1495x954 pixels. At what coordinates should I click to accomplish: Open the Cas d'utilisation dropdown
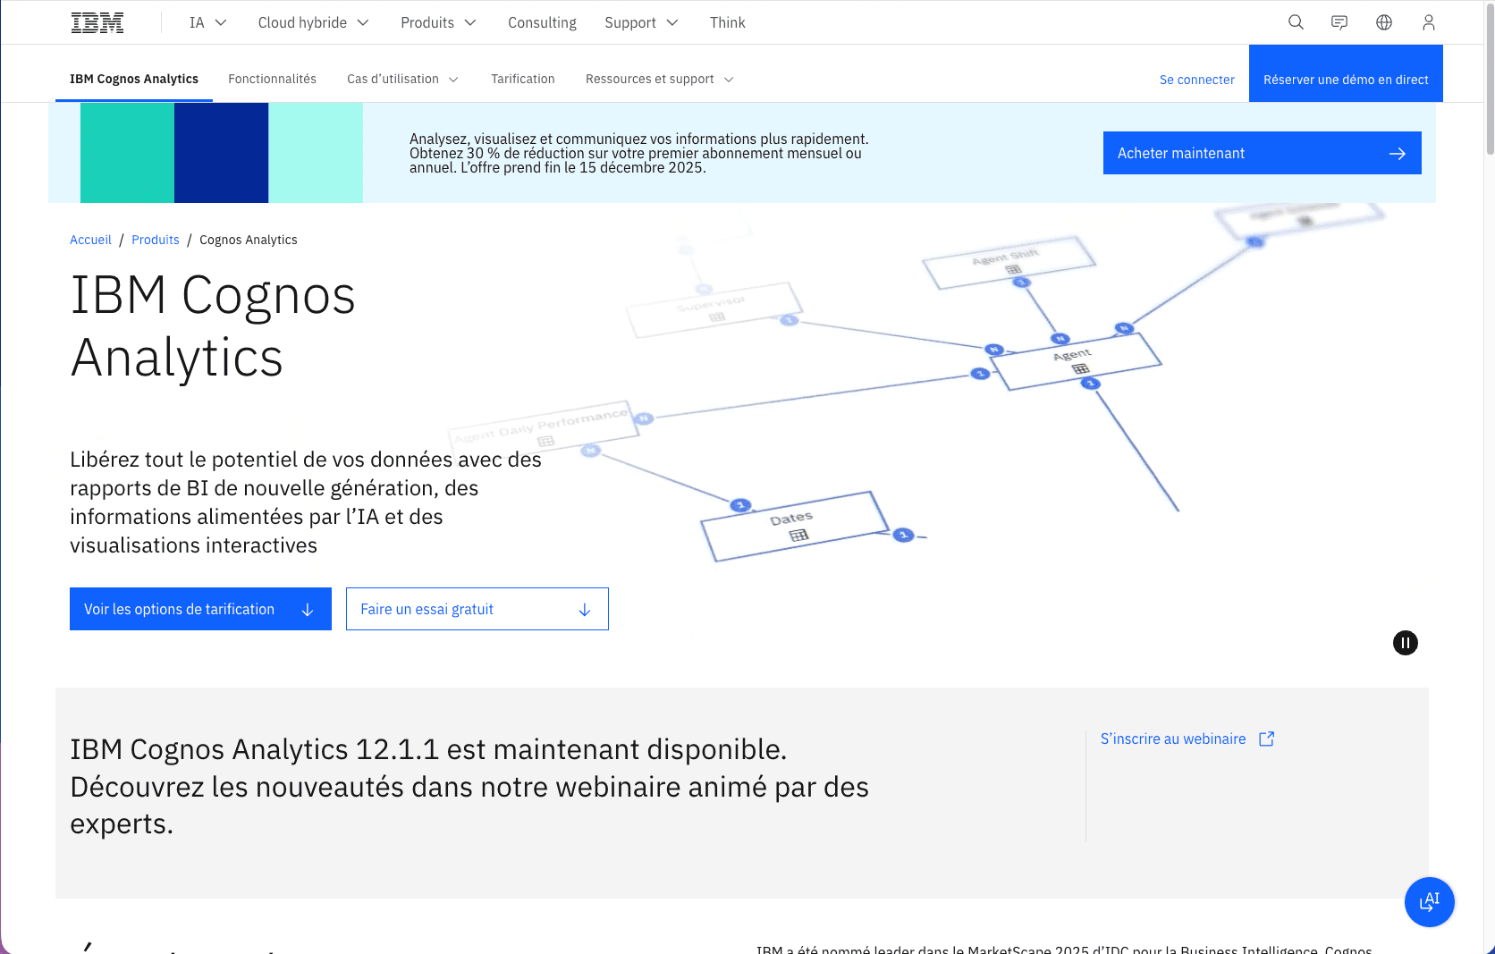click(402, 79)
